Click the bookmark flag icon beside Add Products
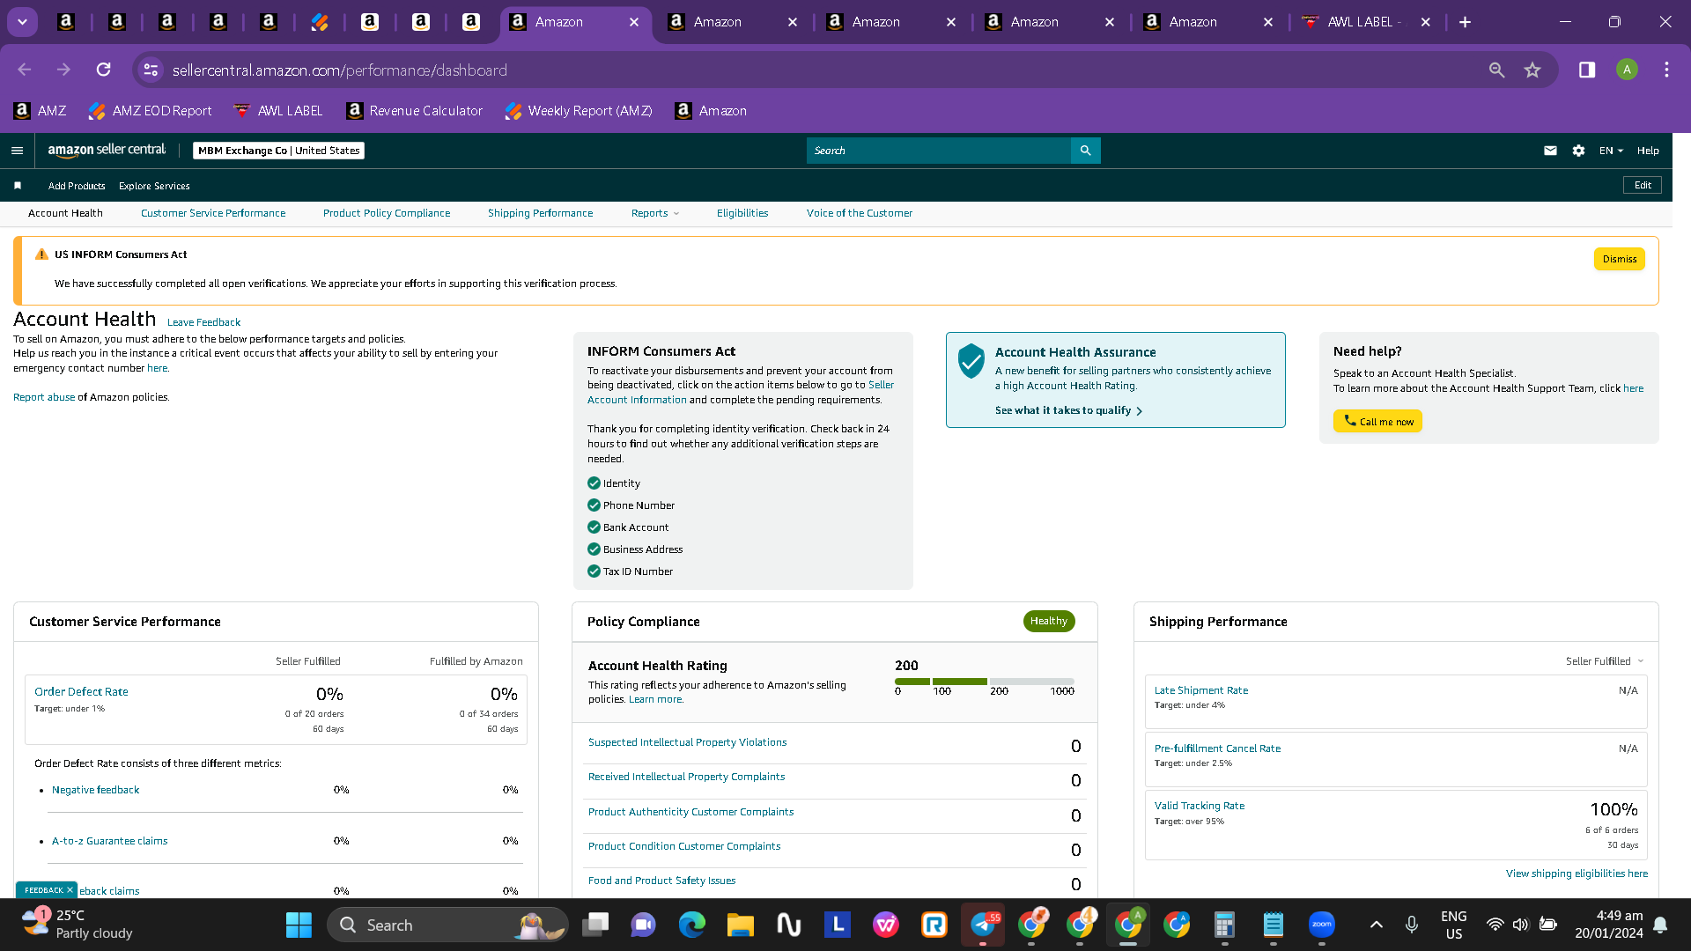The image size is (1691, 951). point(18,186)
